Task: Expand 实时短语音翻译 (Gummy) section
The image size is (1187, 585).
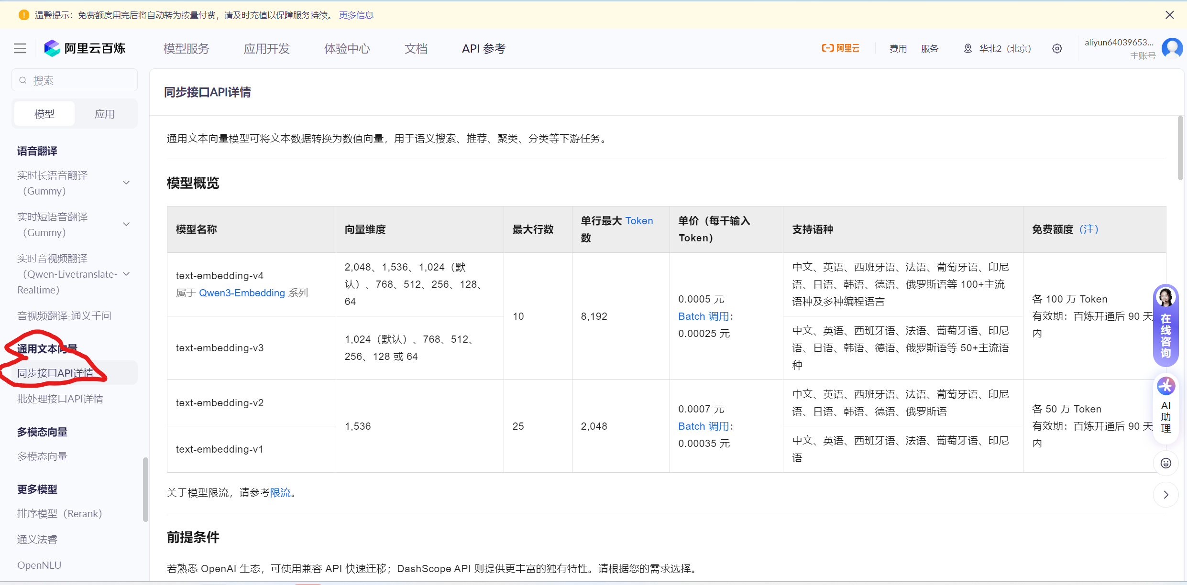Action: coord(126,224)
